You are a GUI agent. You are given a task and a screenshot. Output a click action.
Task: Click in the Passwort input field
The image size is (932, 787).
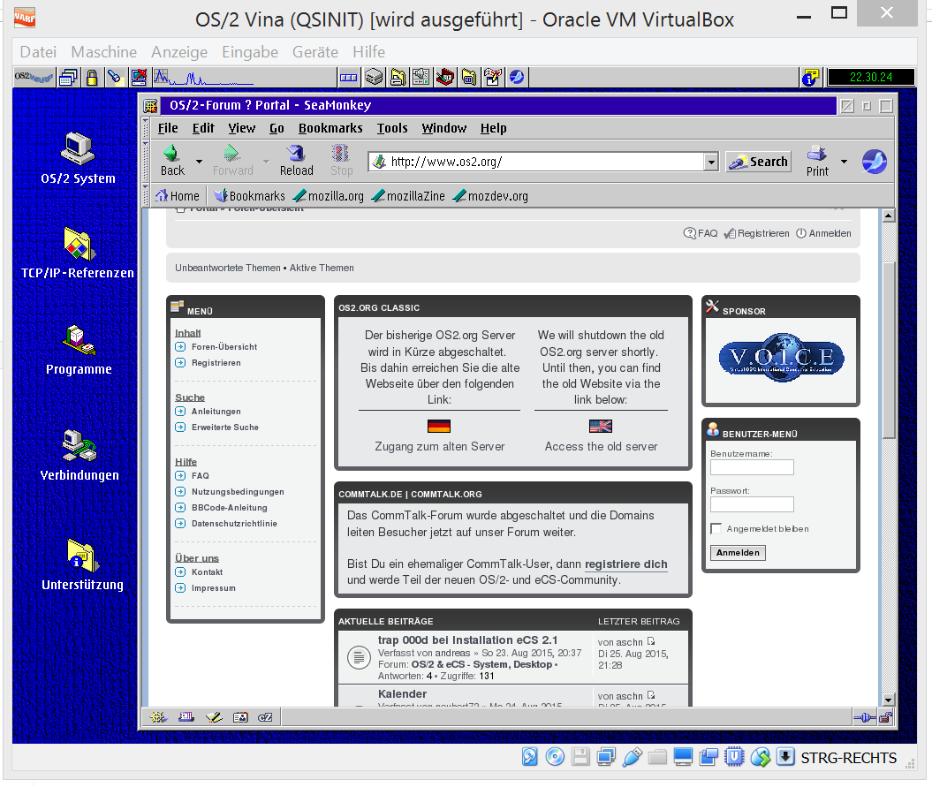(x=752, y=504)
